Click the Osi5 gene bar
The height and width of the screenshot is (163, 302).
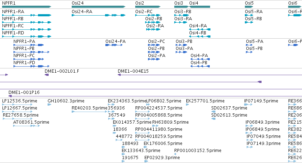(249, 7)
